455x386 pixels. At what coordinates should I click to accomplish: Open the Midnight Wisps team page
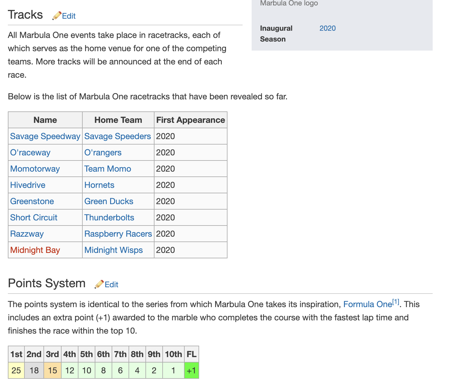[113, 250]
